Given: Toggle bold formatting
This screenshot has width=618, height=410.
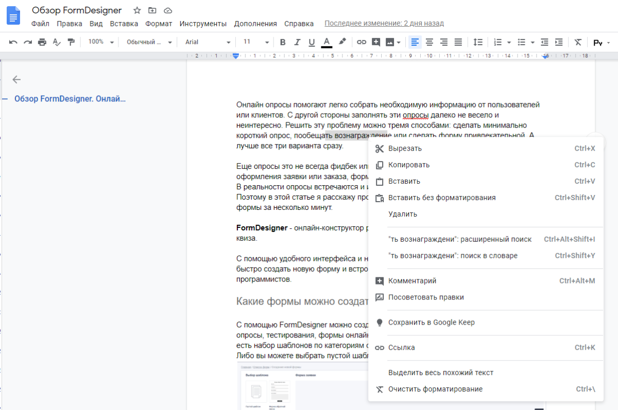Looking at the screenshot, I should point(282,42).
